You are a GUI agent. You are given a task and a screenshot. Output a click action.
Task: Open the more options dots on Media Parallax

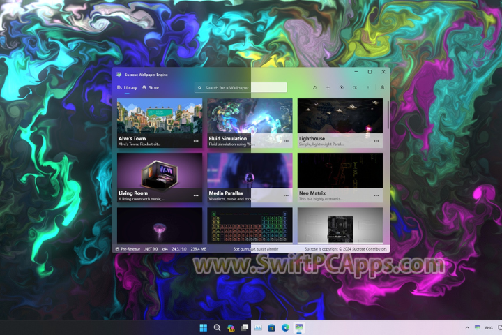(x=286, y=195)
